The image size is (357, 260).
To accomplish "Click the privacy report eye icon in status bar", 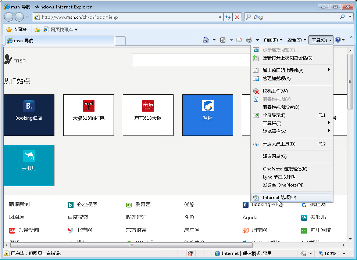I will point(191,253).
